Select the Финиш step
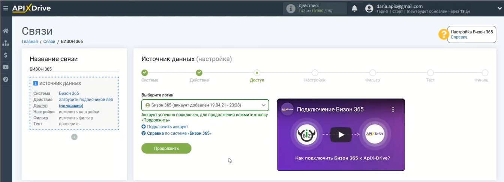The width and height of the screenshot is (504, 182). 485,73
